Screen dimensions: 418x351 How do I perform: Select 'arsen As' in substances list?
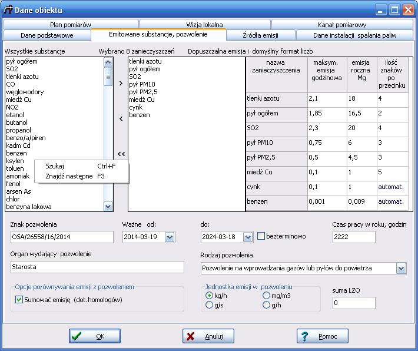[x=18, y=191]
